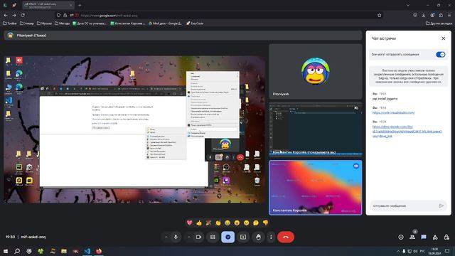Go back in the Firefox browser
Image resolution: width=455 pixels, height=256 pixels.
(6, 15)
